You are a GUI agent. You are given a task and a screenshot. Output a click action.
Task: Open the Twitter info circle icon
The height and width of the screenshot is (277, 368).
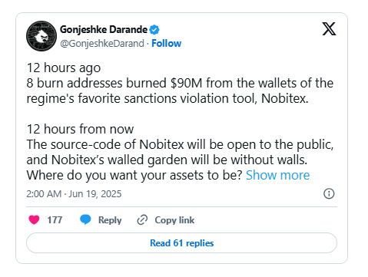tap(329, 193)
